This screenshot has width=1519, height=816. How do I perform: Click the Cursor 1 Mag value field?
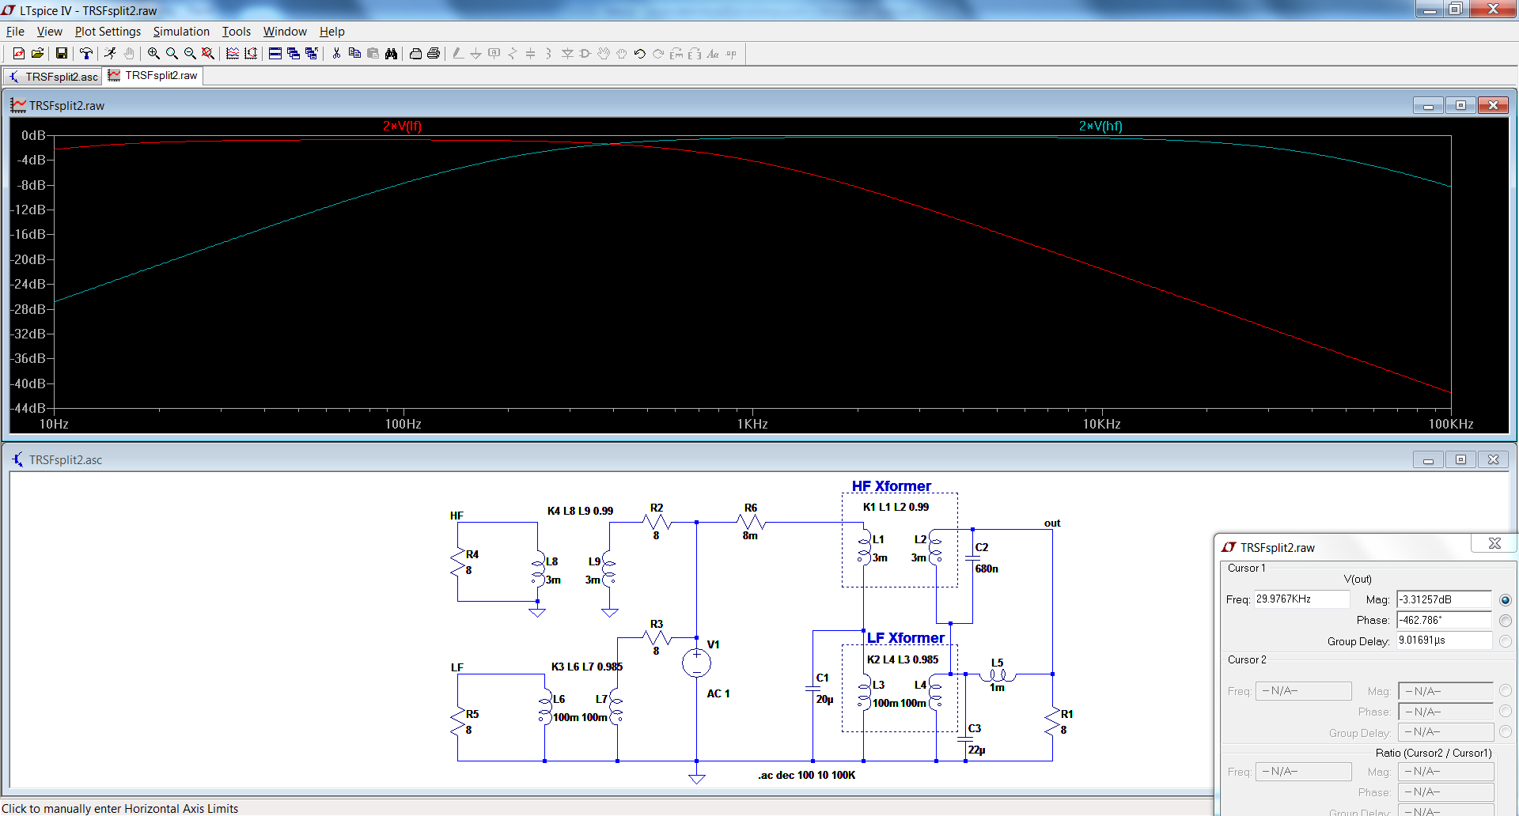1444,600
